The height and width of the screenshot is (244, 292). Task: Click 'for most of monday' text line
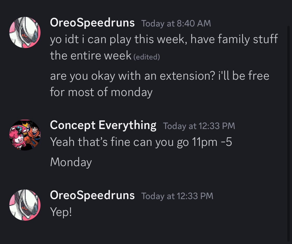(x=101, y=92)
